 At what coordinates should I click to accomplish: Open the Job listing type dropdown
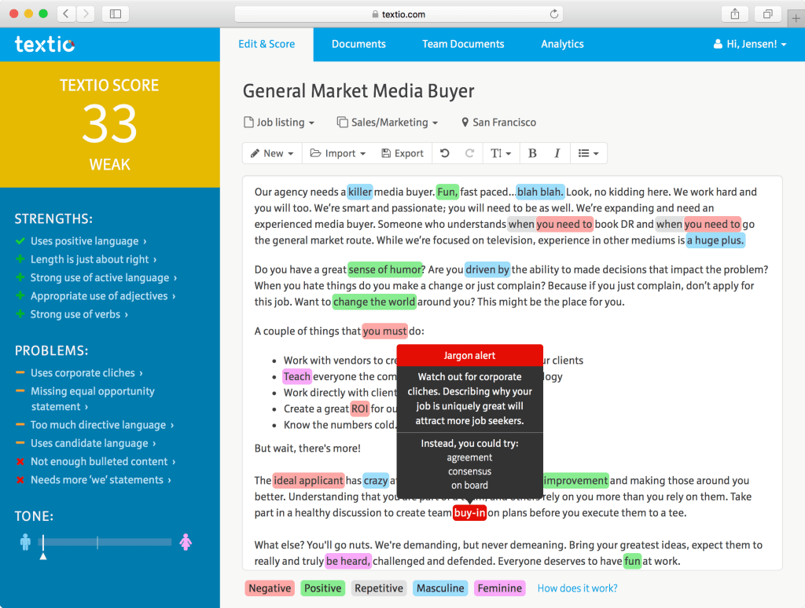tap(279, 122)
